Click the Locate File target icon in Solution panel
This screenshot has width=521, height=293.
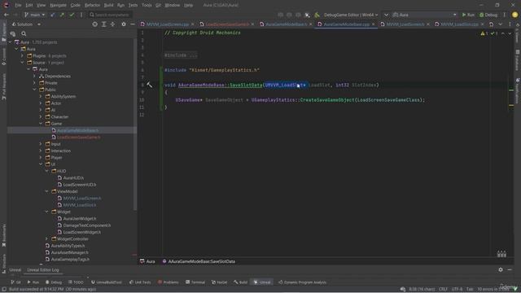[94, 24]
